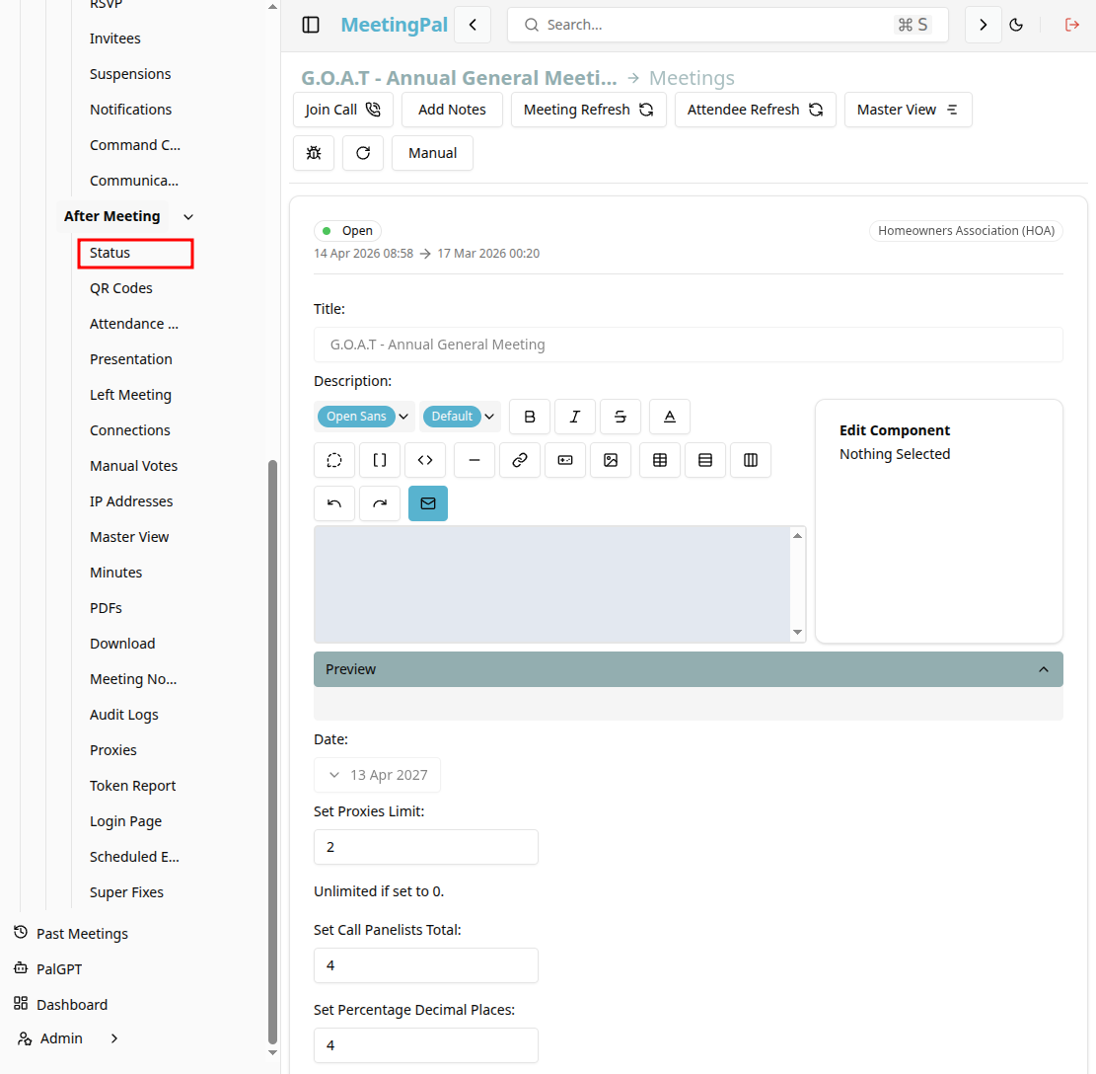Click Add Notes button
Image resolution: width=1096 pixels, height=1074 pixels.
[x=452, y=110]
